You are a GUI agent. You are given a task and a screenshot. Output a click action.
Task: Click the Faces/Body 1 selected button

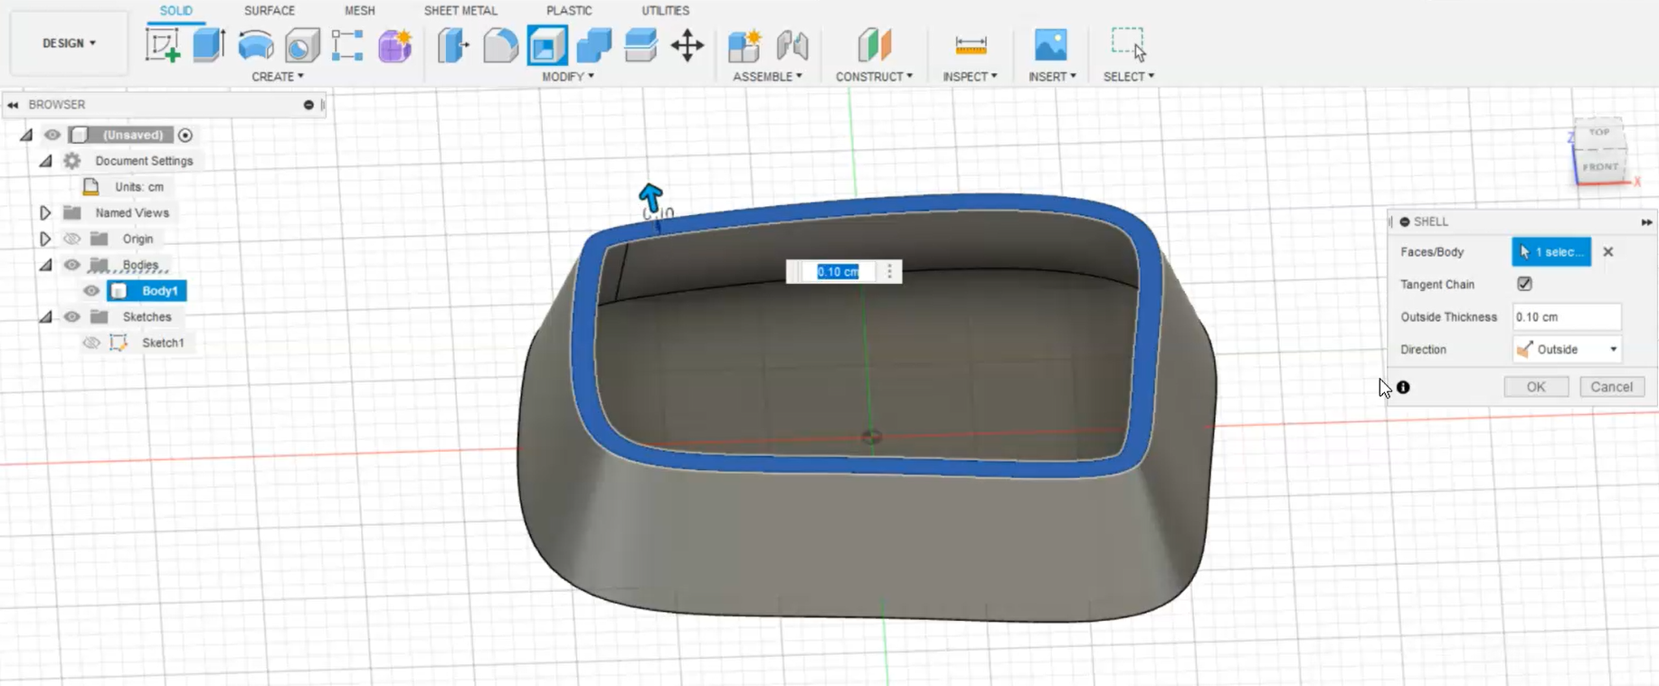1551,252
